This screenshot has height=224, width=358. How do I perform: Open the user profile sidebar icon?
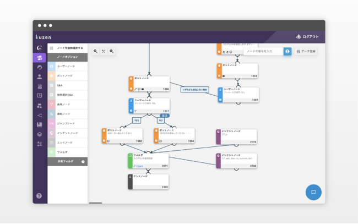(40, 77)
